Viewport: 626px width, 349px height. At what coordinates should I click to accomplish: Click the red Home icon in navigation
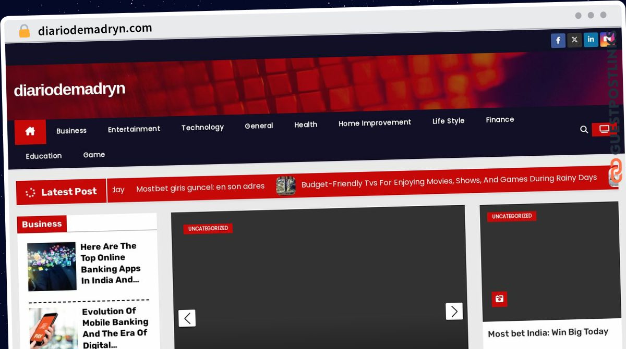[30, 132]
